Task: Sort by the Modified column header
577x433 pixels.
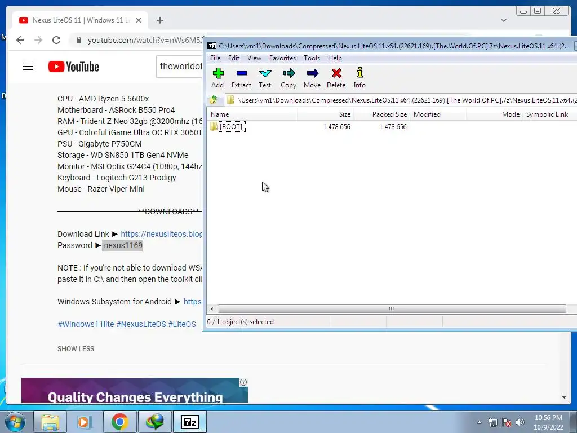Action: pyautogui.click(x=438, y=114)
